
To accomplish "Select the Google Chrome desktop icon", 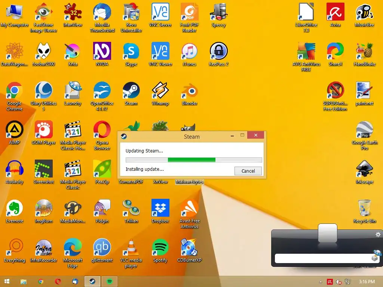I will (15, 96).
